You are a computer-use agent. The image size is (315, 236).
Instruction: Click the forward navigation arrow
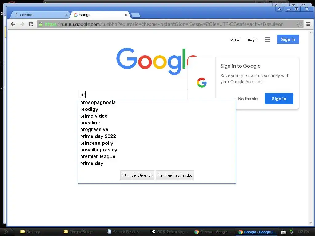pos(22,24)
